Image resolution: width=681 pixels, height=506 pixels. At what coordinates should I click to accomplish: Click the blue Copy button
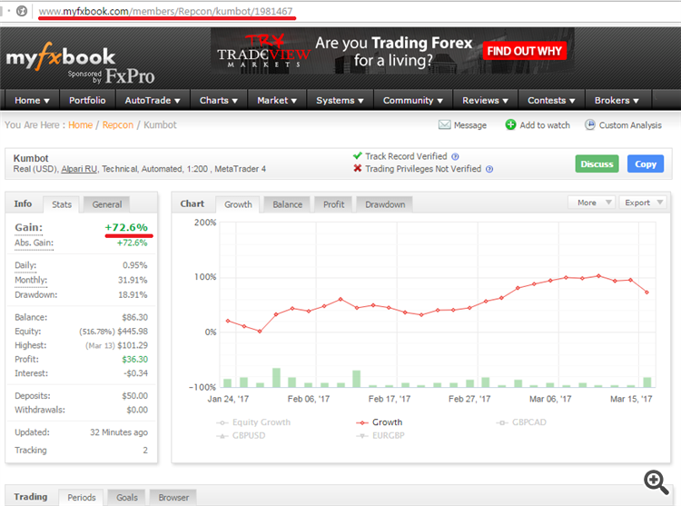pyautogui.click(x=646, y=164)
